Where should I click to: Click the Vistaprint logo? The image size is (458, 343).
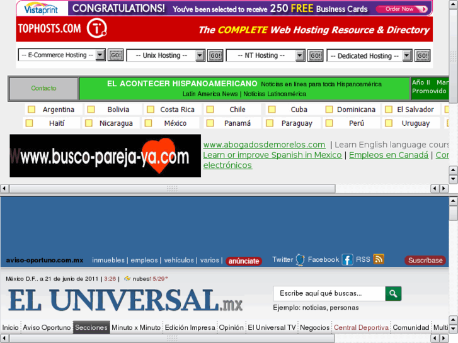(41, 8)
